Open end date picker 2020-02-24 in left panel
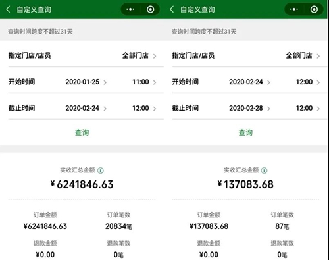329x260 pixels. pos(86,108)
